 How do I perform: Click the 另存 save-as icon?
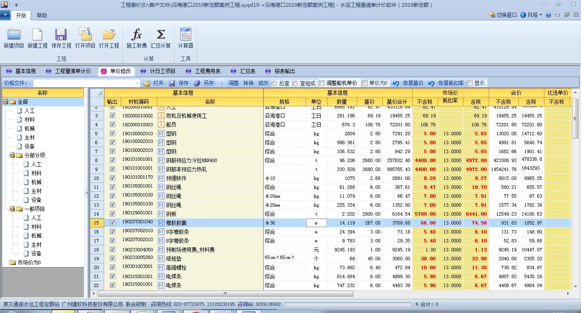tap(197, 83)
